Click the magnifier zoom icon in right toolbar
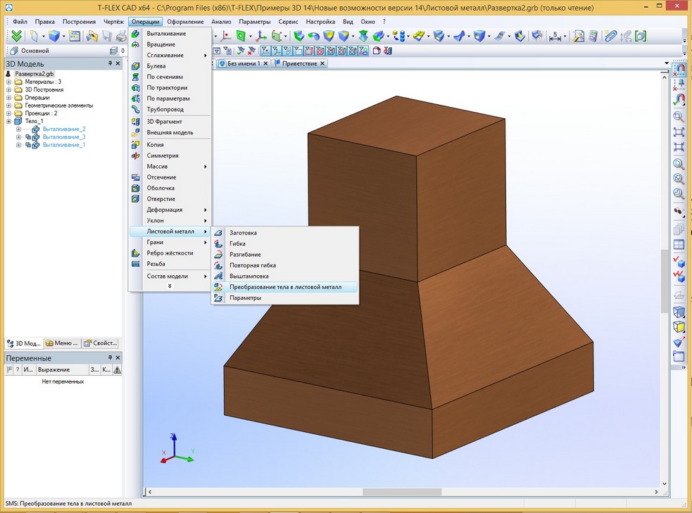 click(x=679, y=117)
